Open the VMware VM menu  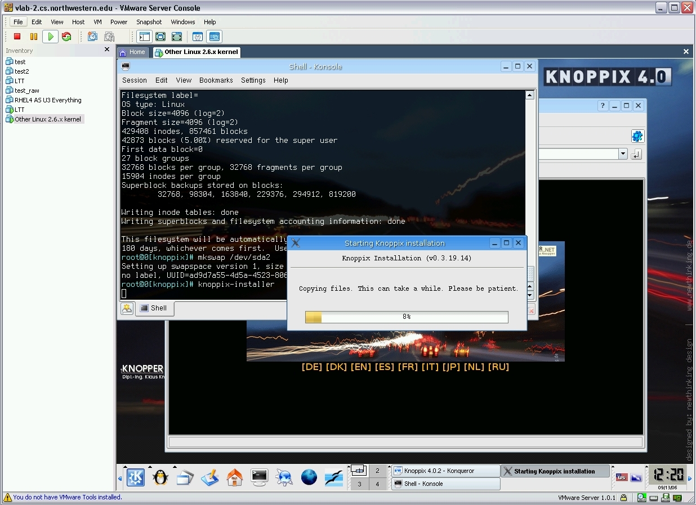(x=97, y=22)
